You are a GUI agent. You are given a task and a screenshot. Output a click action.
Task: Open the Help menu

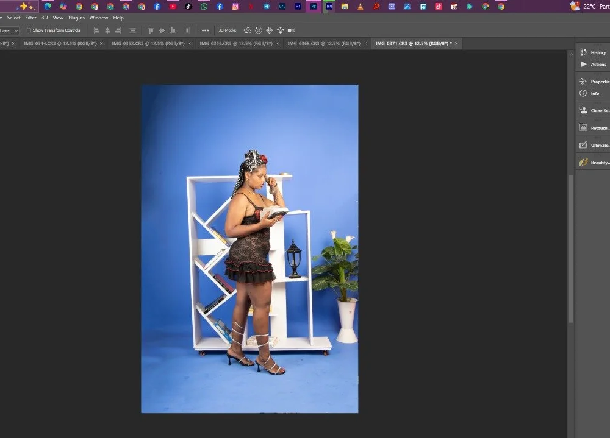[118, 18]
